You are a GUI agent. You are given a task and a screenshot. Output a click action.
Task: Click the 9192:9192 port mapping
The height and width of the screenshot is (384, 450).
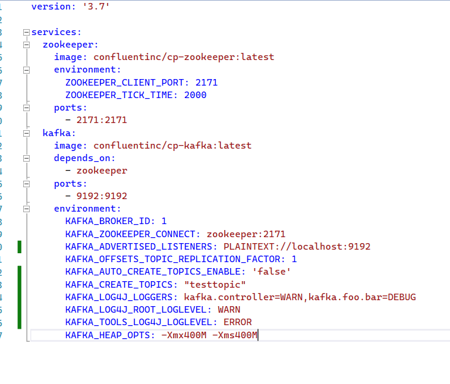pyautogui.click(x=102, y=196)
